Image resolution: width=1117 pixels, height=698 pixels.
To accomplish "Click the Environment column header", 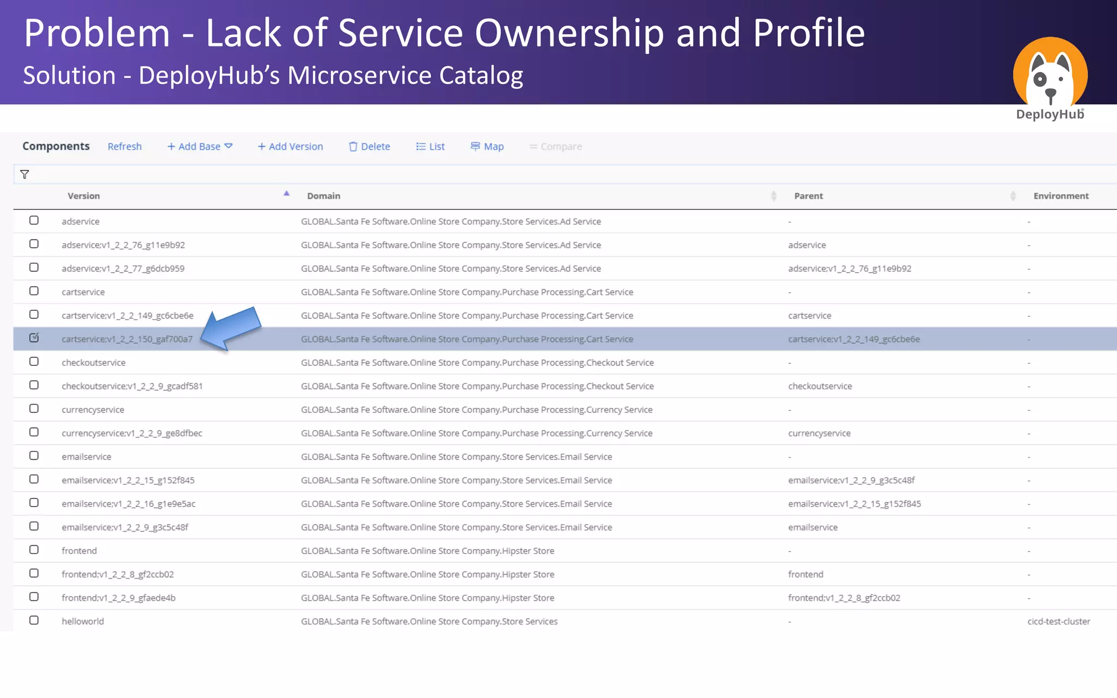I will 1061,196.
